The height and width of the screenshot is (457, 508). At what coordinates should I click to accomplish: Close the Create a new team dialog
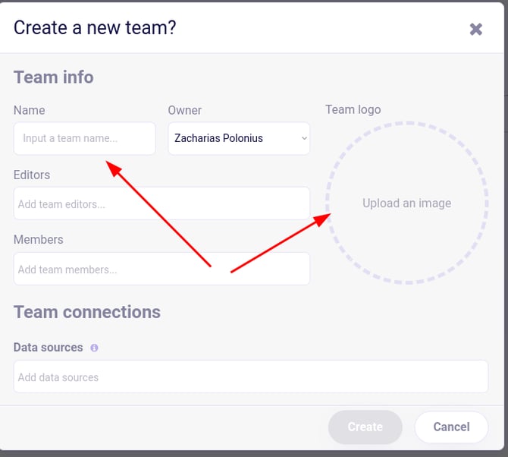(x=475, y=29)
